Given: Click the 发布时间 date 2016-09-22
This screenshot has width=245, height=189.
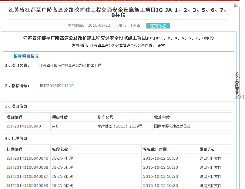Looking at the screenshot, I should pyautogui.click(x=99, y=26).
